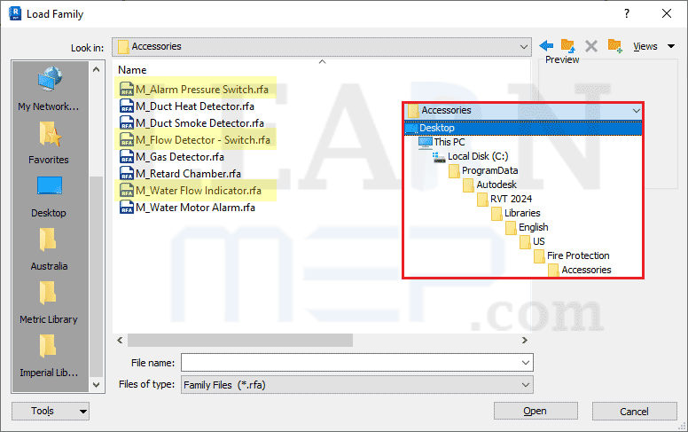The image size is (688, 432).
Task: Open My Network places shortcut
Action: (x=49, y=89)
